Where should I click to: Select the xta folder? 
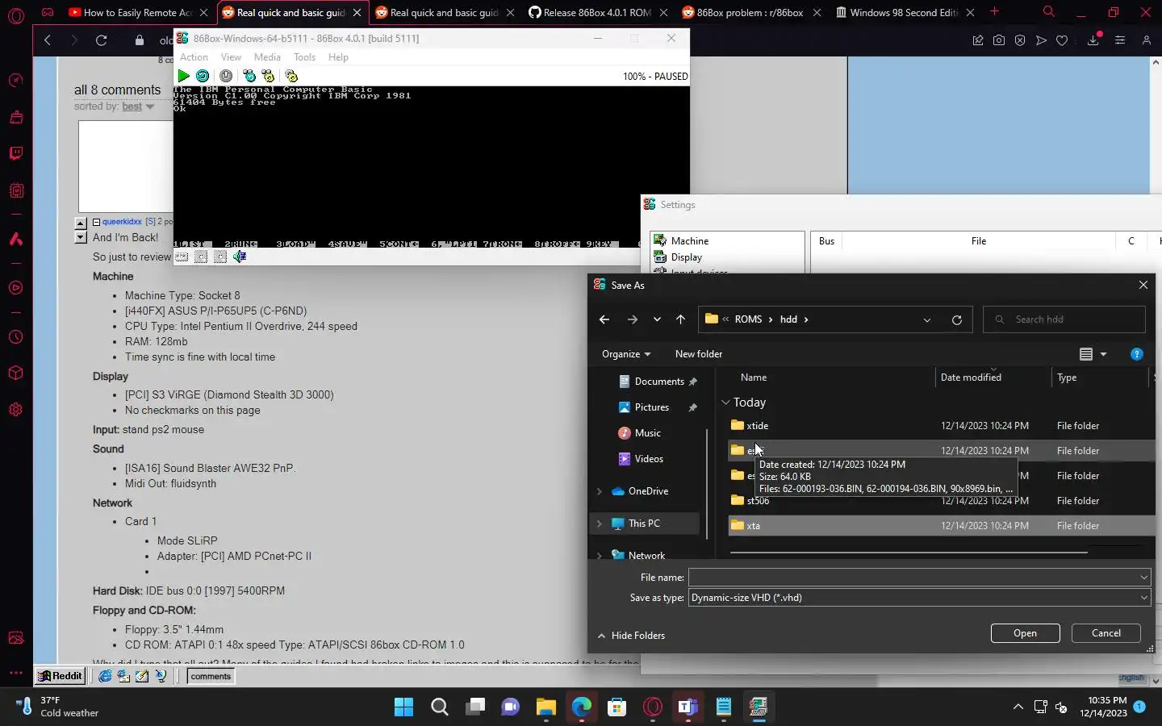[x=941, y=526]
